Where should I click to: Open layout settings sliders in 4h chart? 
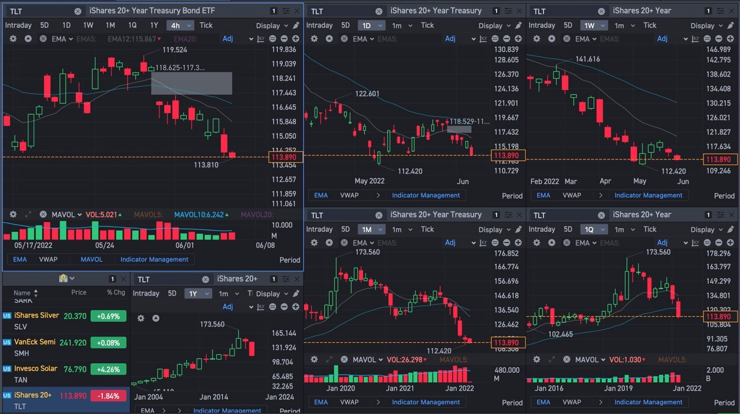coord(286,11)
